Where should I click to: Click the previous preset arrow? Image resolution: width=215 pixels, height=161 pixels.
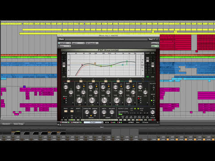(x=106, y=123)
